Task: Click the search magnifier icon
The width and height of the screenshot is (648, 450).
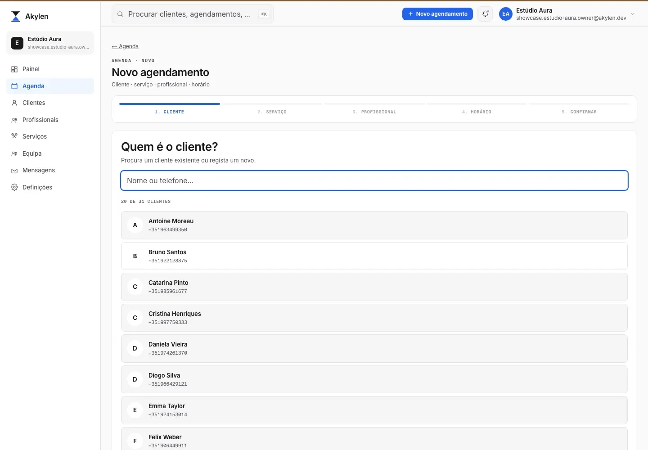Action: pyautogui.click(x=120, y=14)
